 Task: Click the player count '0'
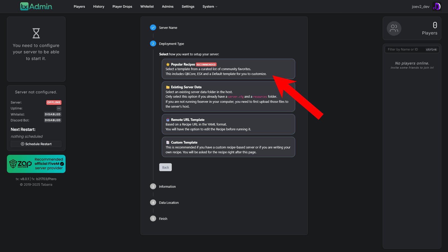[x=435, y=25]
